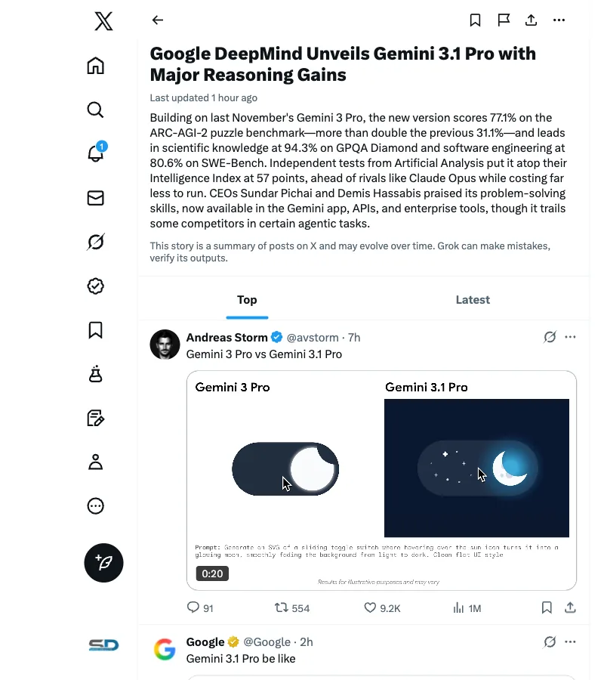Like Andreas Storm's Gemini comparison tweet
604x680 pixels.
pyautogui.click(x=370, y=607)
